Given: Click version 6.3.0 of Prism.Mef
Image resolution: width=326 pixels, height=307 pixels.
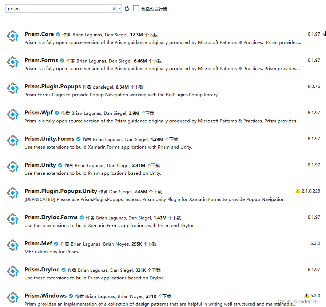Looking at the screenshot, I should [315, 243].
